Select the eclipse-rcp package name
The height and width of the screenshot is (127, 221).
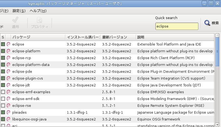tap(22, 58)
